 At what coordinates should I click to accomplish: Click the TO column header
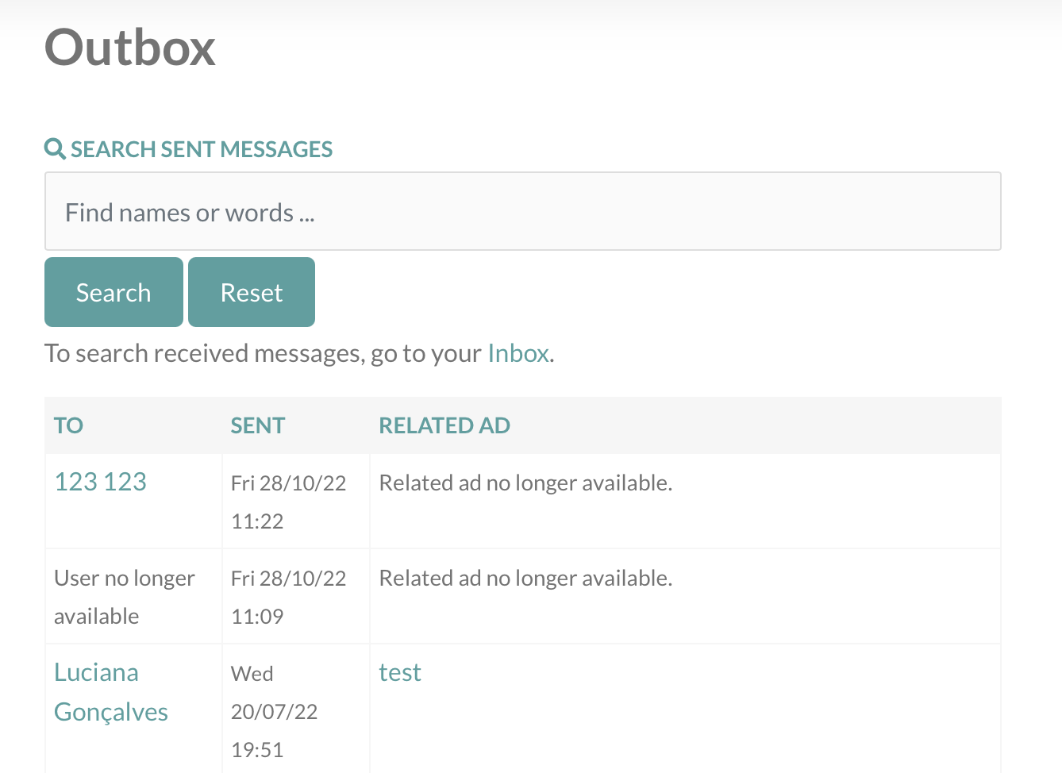68,425
